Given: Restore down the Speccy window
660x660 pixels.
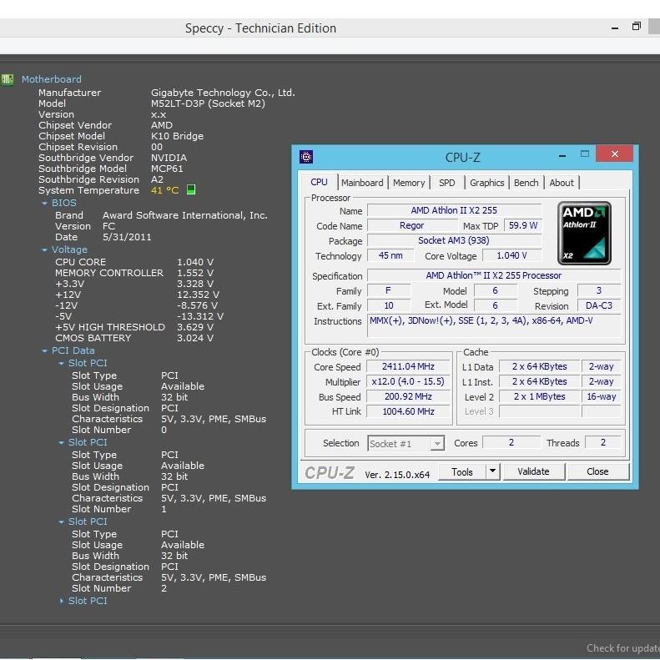Looking at the screenshot, I should click(x=637, y=27).
